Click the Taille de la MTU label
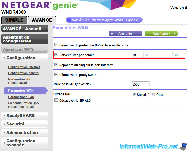The image size is (187, 151). pyautogui.click(x=72, y=84)
